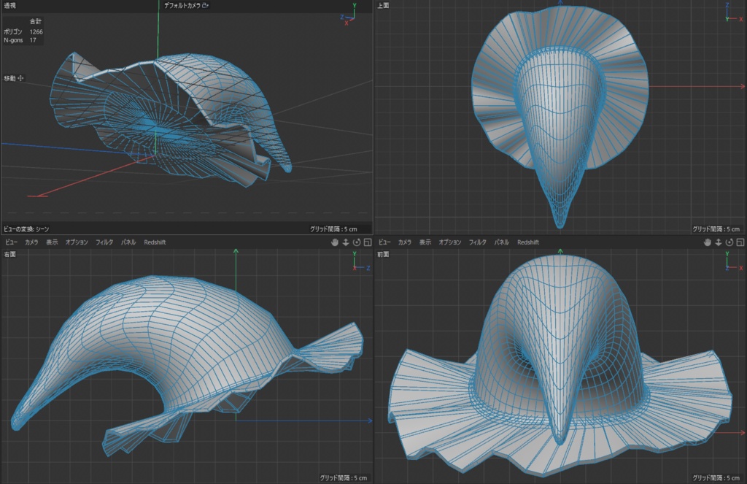Open the オプション menu in right view
747x484 pixels.
tap(77, 242)
